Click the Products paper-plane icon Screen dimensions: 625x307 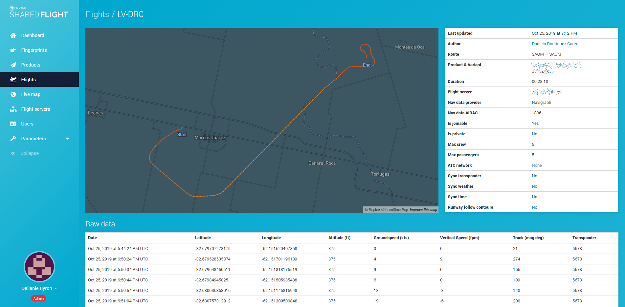(13, 65)
